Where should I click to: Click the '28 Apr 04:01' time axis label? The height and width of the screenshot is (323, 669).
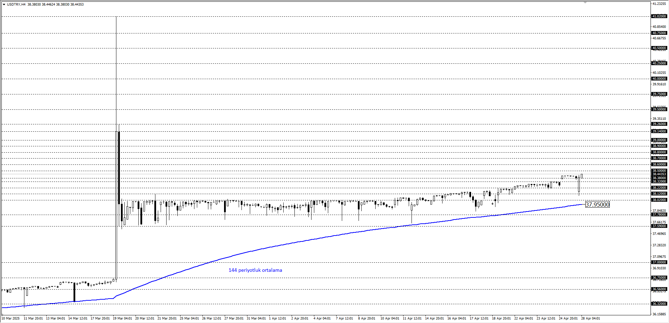click(x=591, y=318)
